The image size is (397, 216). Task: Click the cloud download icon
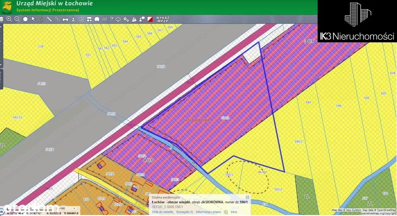pyautogui.click(x=118, y=19)
